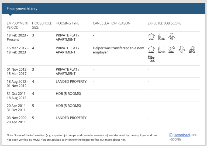
Task: Click the MOM verification note text
Action: click(82, 137)
